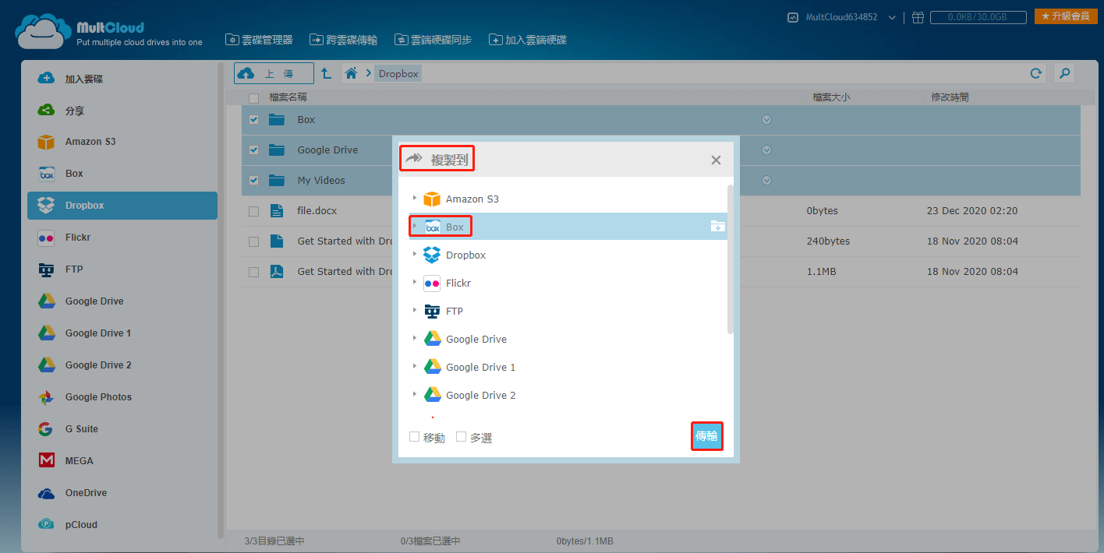
Task: Uncheck the Box folder checkbox
Action: [253, 120]
